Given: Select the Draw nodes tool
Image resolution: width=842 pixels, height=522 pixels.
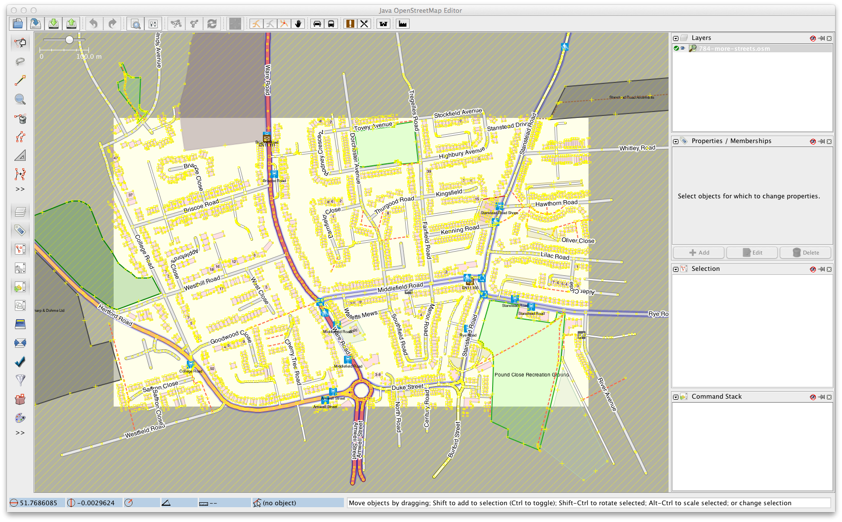Looking at the screenshot, I should click(20, 80).
